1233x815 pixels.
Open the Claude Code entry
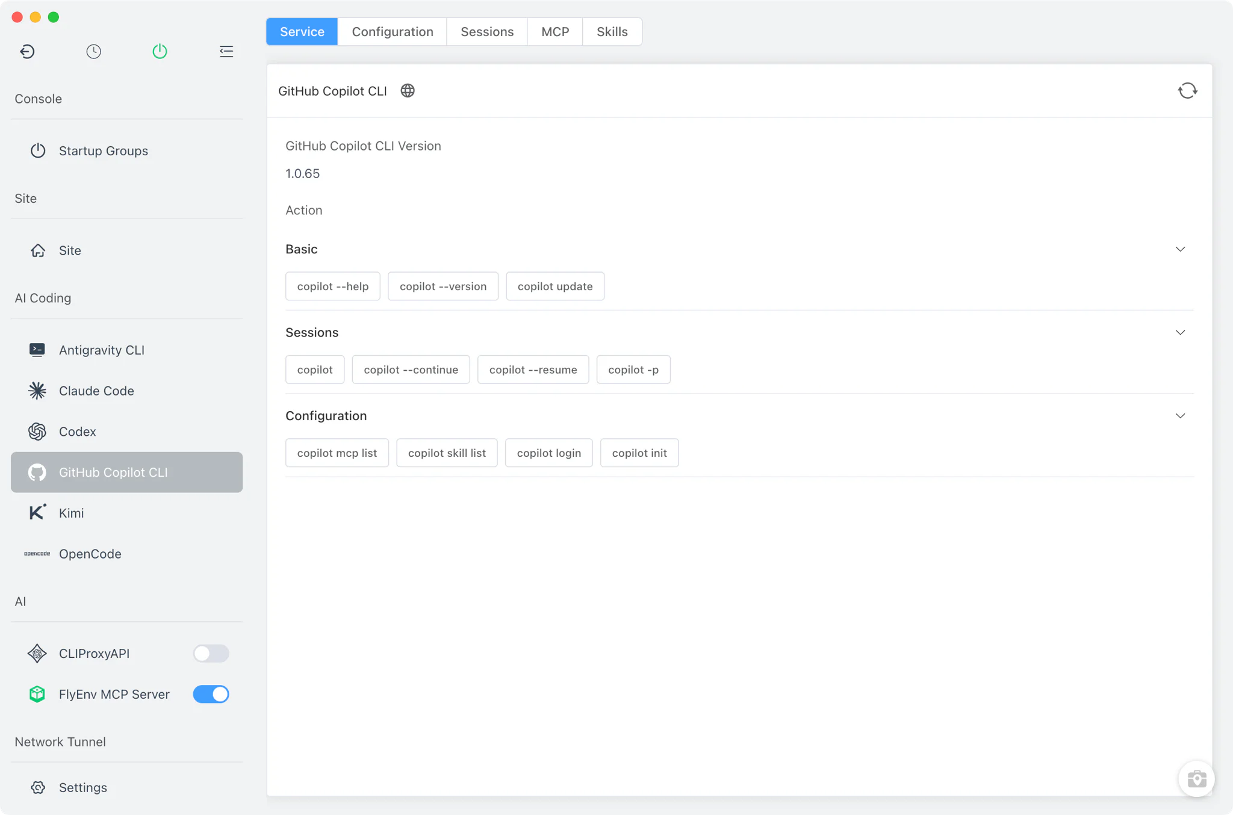tap(127, 391)
